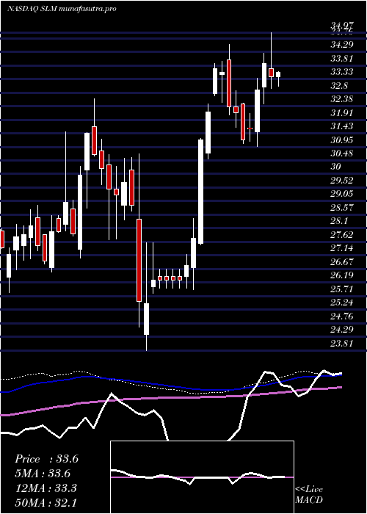Select the 30.48 price axis label
Viewport: 367px width, 514px height.
click(x=342, y=153)
